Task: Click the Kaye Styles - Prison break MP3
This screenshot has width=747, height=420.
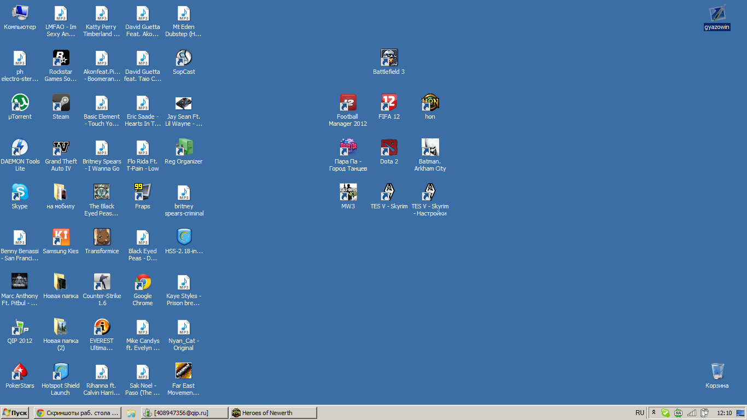Action: [184, 290]
